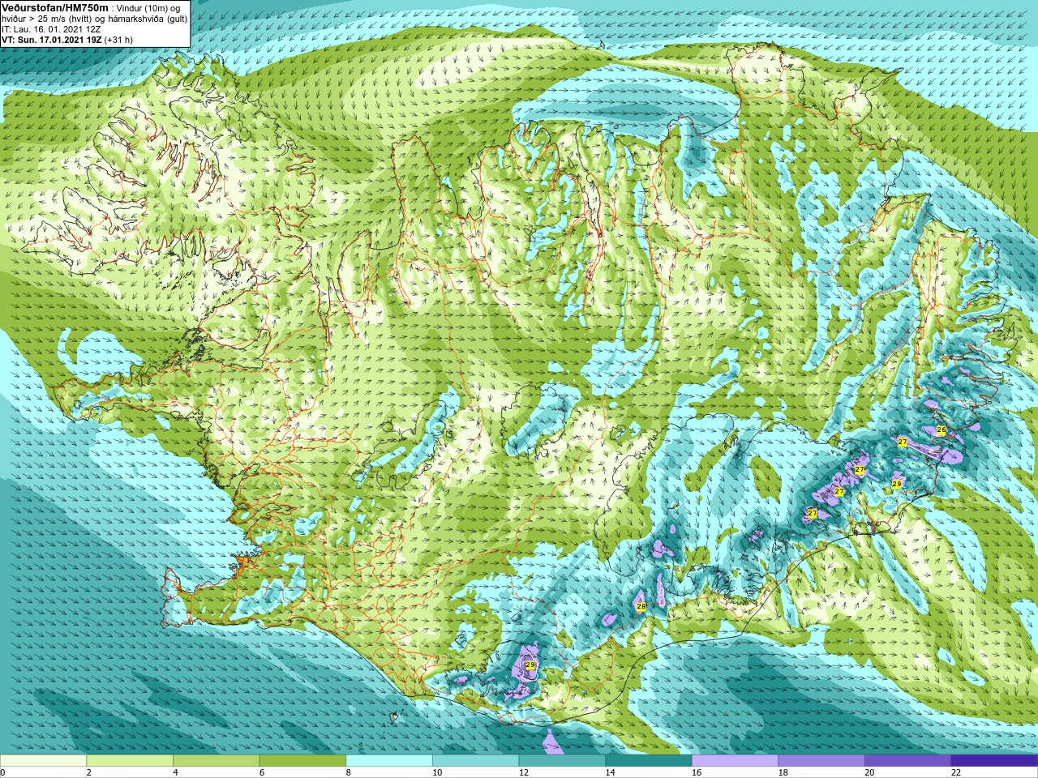Click the light teal 10–12 m/s legend swatch
Screen dimensions: 1038x778
coord(475,761)
